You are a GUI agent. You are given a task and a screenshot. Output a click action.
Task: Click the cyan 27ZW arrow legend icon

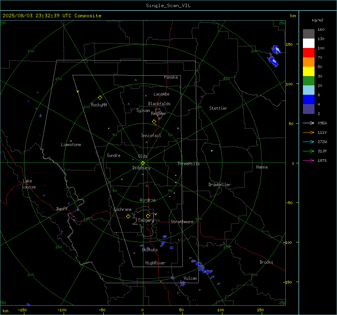309,142
